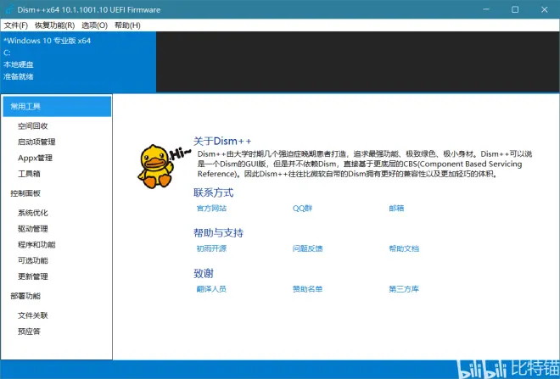Select 空间回收 in the sidebar
The height and width of the screenshot is (379, 560).
(x=33, y=126)
